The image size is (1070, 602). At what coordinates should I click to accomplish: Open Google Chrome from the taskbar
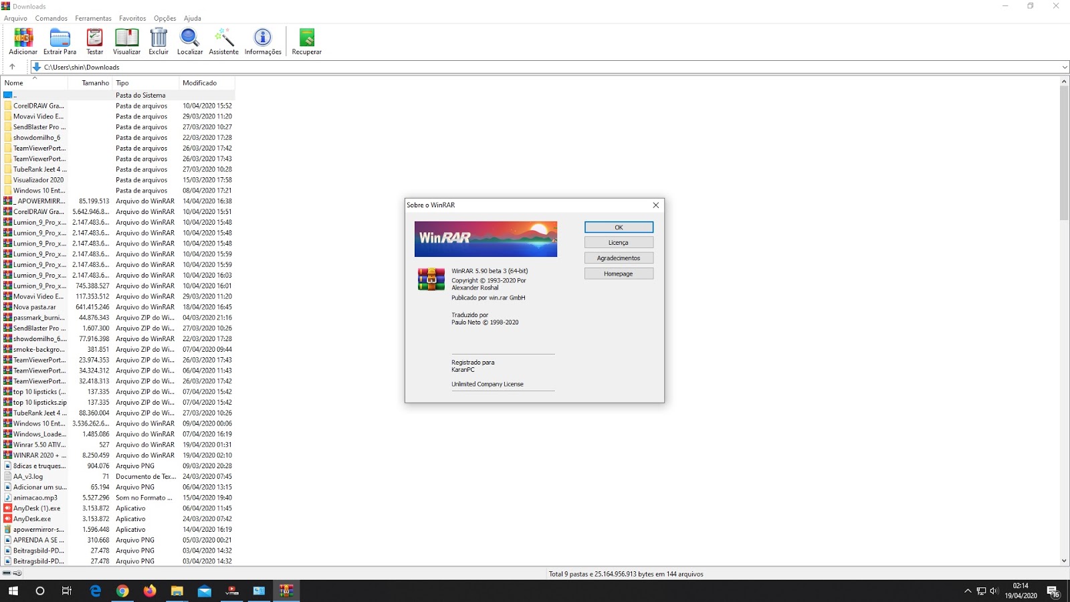point(122,591)
